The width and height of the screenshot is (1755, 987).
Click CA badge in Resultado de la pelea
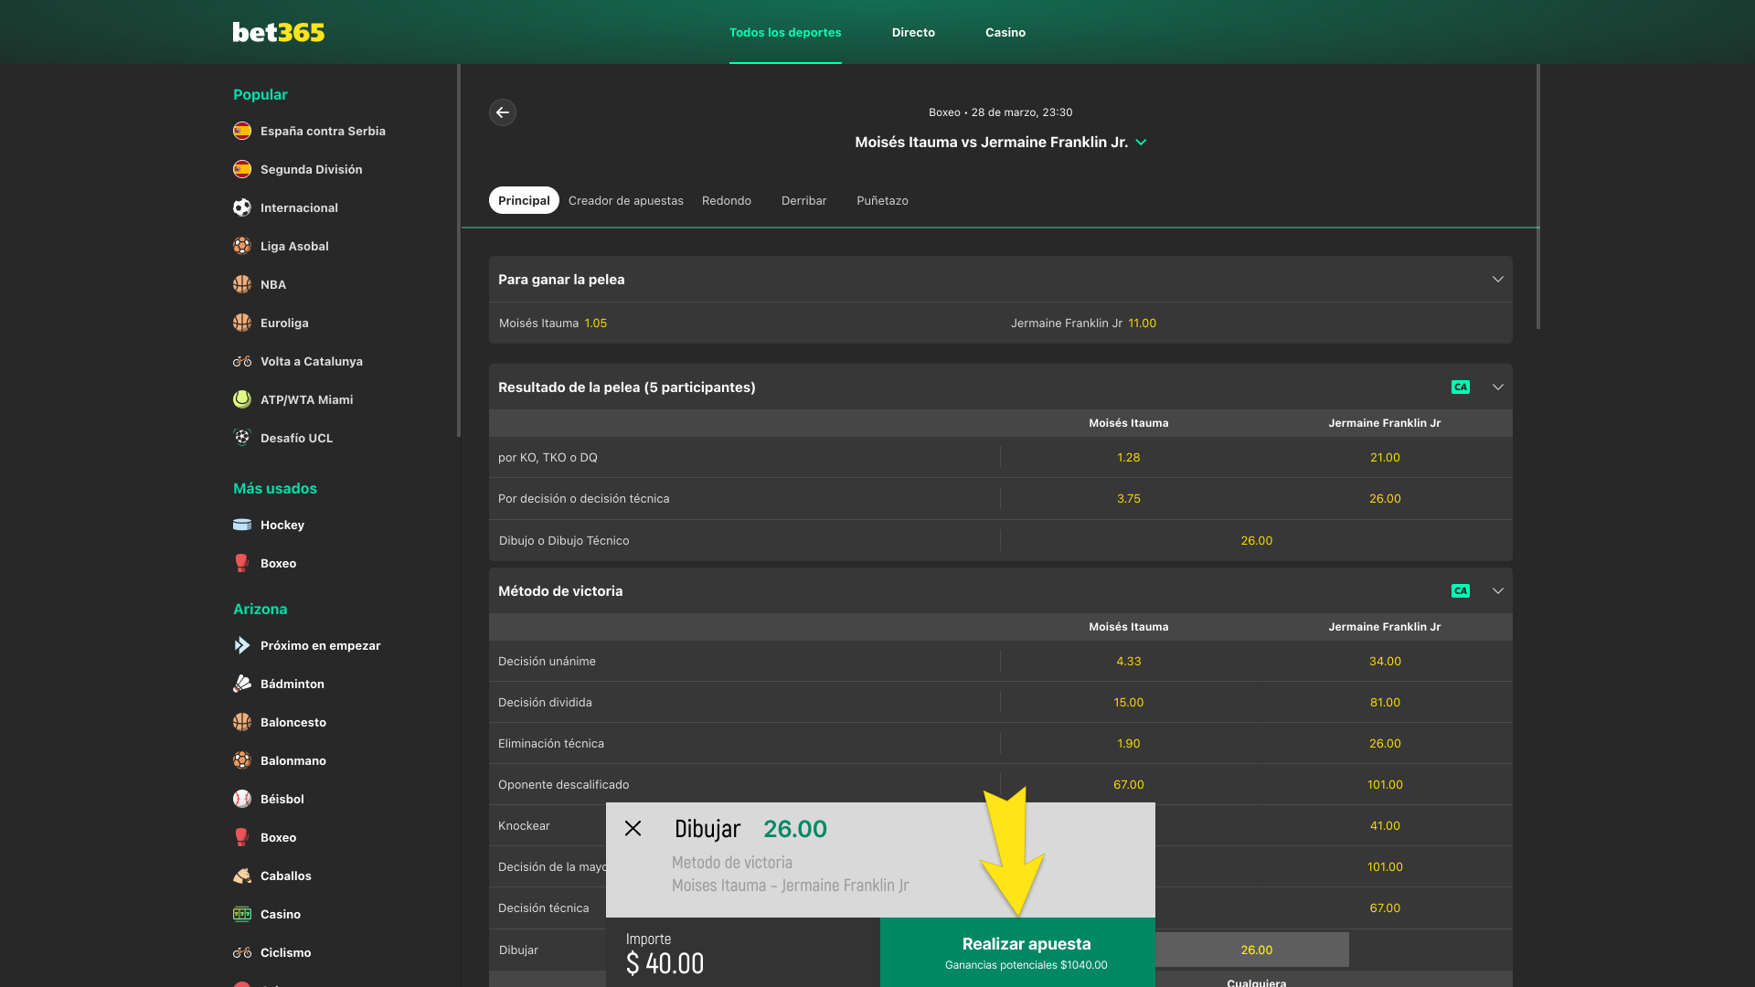(1461, 387)
